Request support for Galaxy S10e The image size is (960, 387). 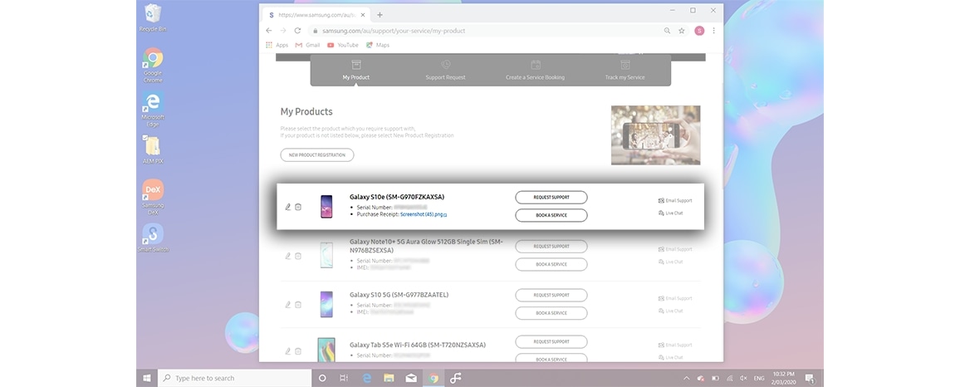click(551, 197)
